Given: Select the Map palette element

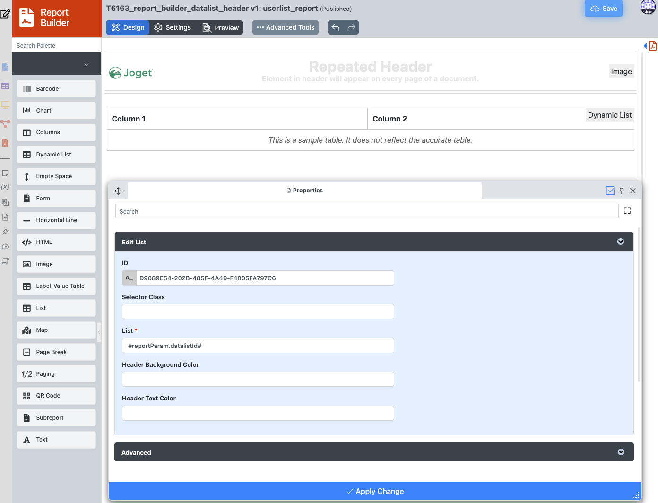Looking at the screenshot, I should 56,330.
